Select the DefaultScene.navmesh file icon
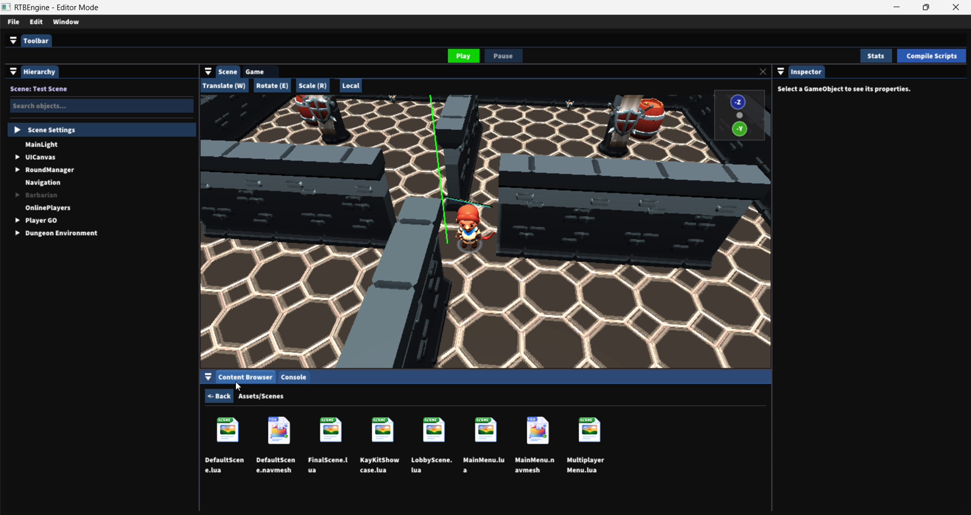Viewport: 971px width, 515px height. pos(279,430)
